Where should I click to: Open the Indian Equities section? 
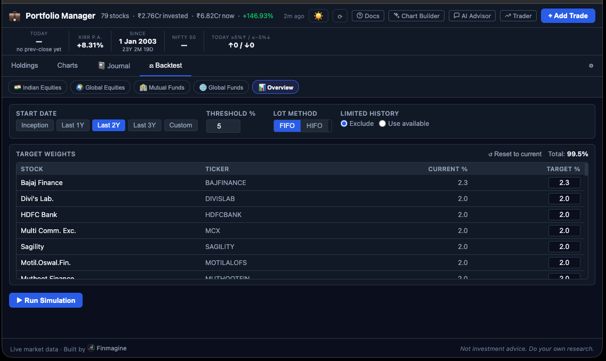pyautogui.click(x=37, y=87)
